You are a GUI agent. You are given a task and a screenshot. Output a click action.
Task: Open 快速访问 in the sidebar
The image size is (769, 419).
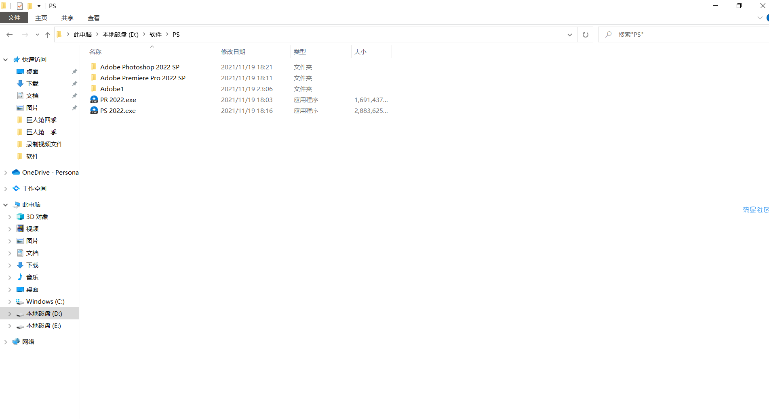pos(34,60)
